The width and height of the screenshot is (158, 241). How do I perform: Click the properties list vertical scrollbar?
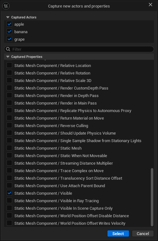click(x=152, y=197)
